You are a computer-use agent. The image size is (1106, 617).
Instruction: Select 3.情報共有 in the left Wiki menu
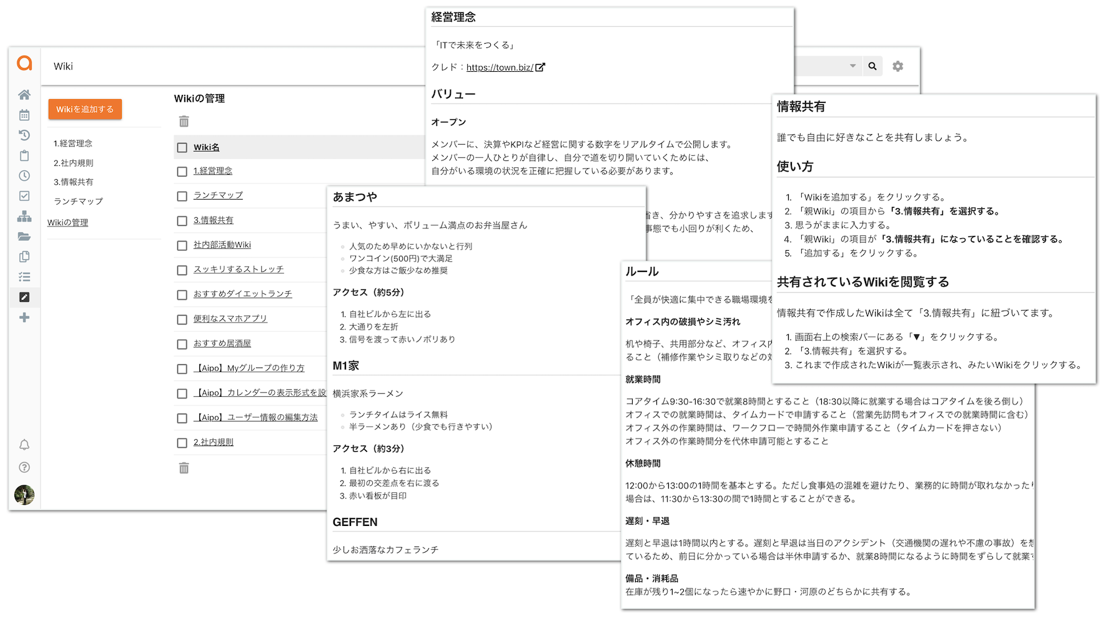(x=74, y=182)
